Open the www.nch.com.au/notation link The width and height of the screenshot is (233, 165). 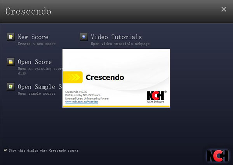point(82,102)
